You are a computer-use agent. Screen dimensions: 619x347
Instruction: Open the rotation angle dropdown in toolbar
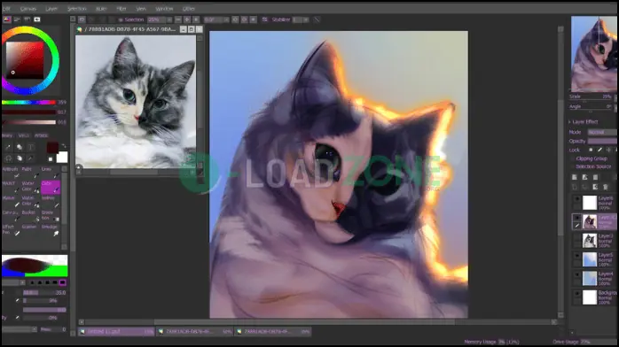(226, 19)
